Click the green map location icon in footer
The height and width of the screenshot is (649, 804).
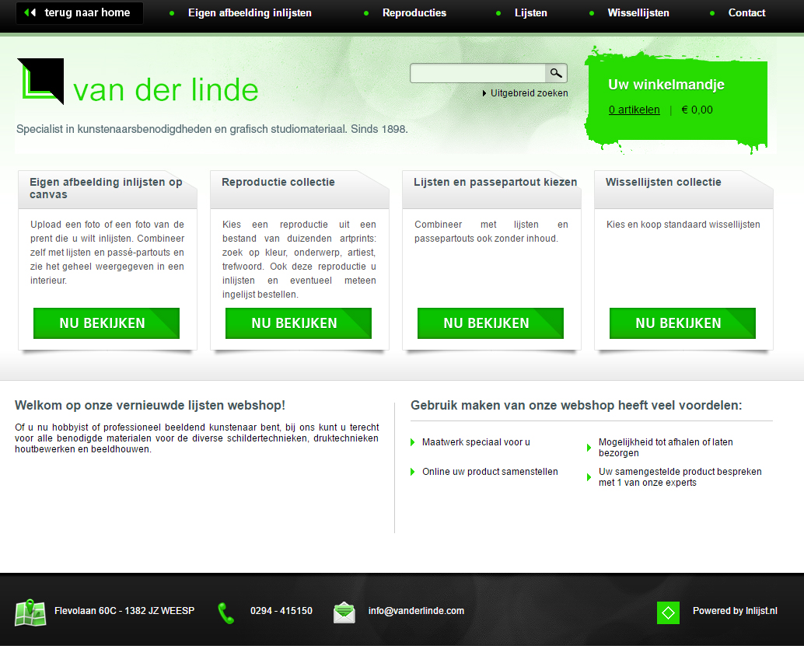pos(30,612)
